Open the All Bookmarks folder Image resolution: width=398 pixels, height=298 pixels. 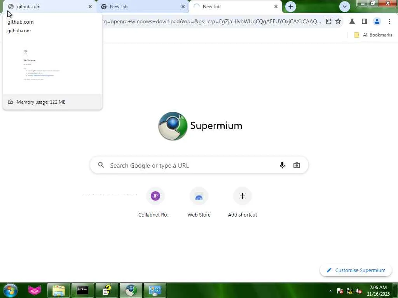(x=373, y=35)
